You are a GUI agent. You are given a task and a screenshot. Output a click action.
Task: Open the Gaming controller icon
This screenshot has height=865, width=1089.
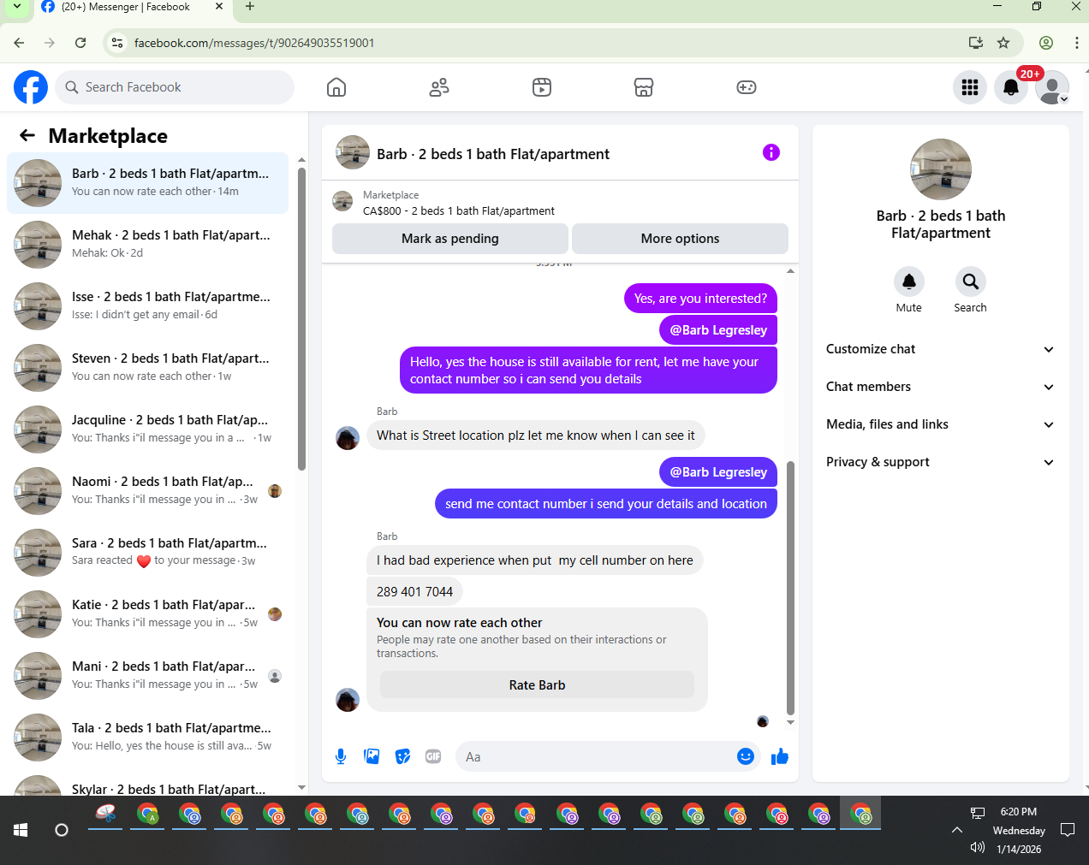(747, 87)
